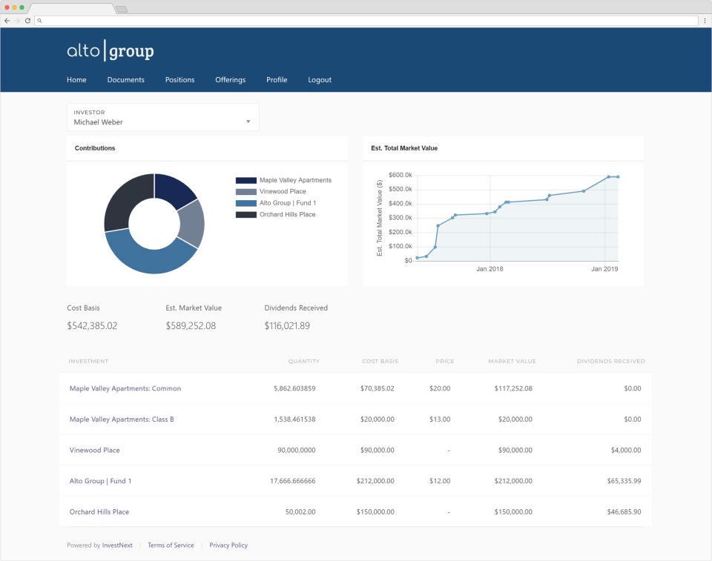Image resolution: width=712 pixels, height=561 pixels.
Task: Open Alto Group | Fund 1 investment link
Action: click(100, 481)
